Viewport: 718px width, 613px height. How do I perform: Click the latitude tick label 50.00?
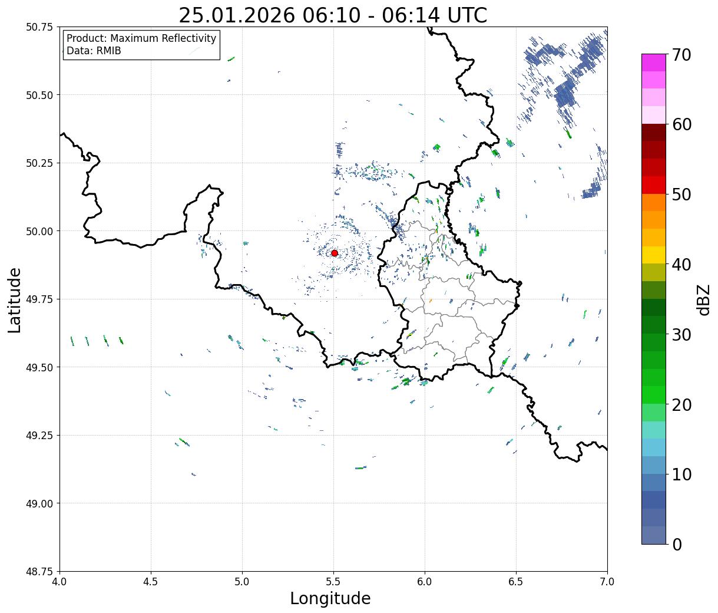(39, 231)
